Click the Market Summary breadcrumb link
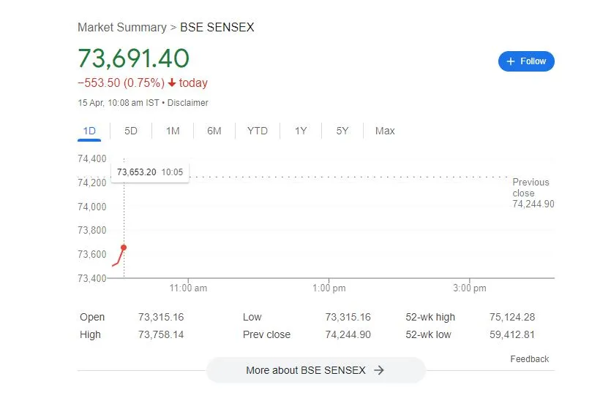 click(x=122, y=28)
